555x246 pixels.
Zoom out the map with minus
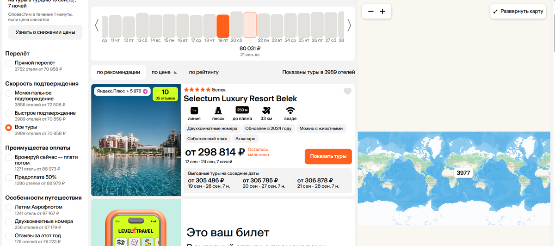(370, 12)
